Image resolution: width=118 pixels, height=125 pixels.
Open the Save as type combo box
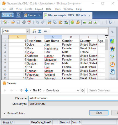click(x=73, y=104)
